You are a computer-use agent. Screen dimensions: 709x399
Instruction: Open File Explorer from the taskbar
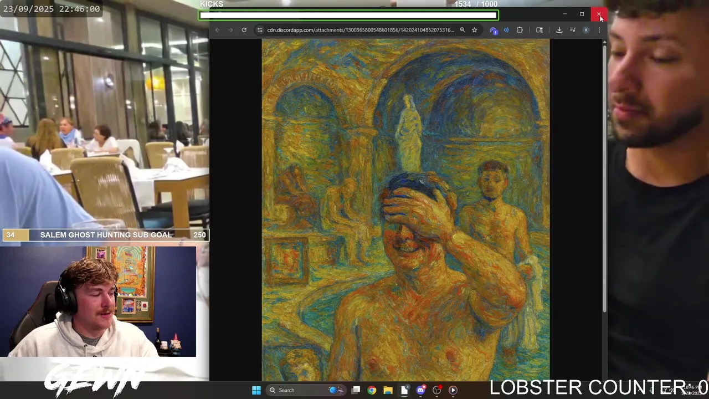pyautogui.click(x=388, y=390)
